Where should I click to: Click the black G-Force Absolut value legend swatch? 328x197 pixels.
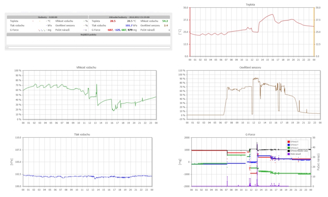288,151
